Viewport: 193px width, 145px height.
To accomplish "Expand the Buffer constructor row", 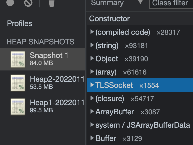I will [92, 138].
